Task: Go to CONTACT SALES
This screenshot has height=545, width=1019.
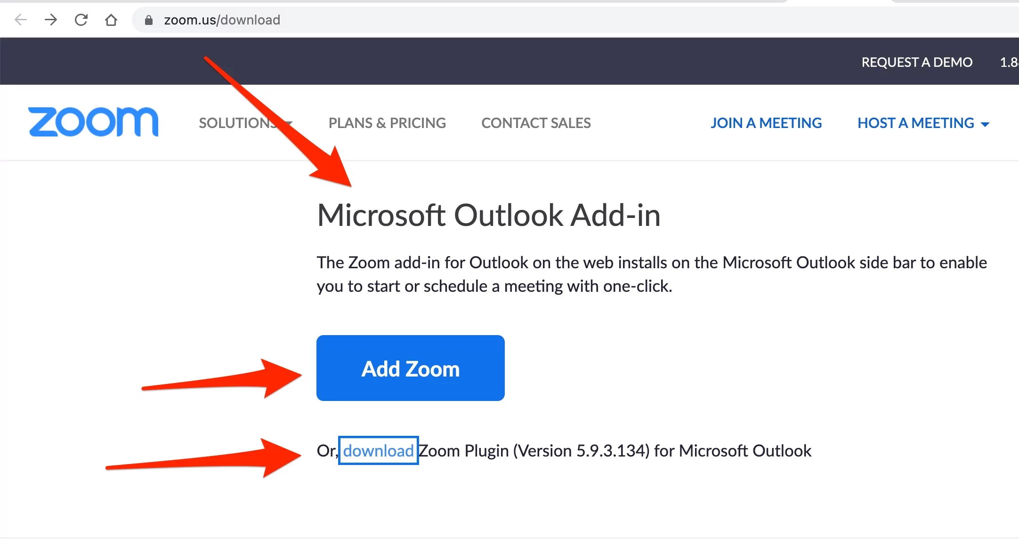Action: (x=536, y=123)
